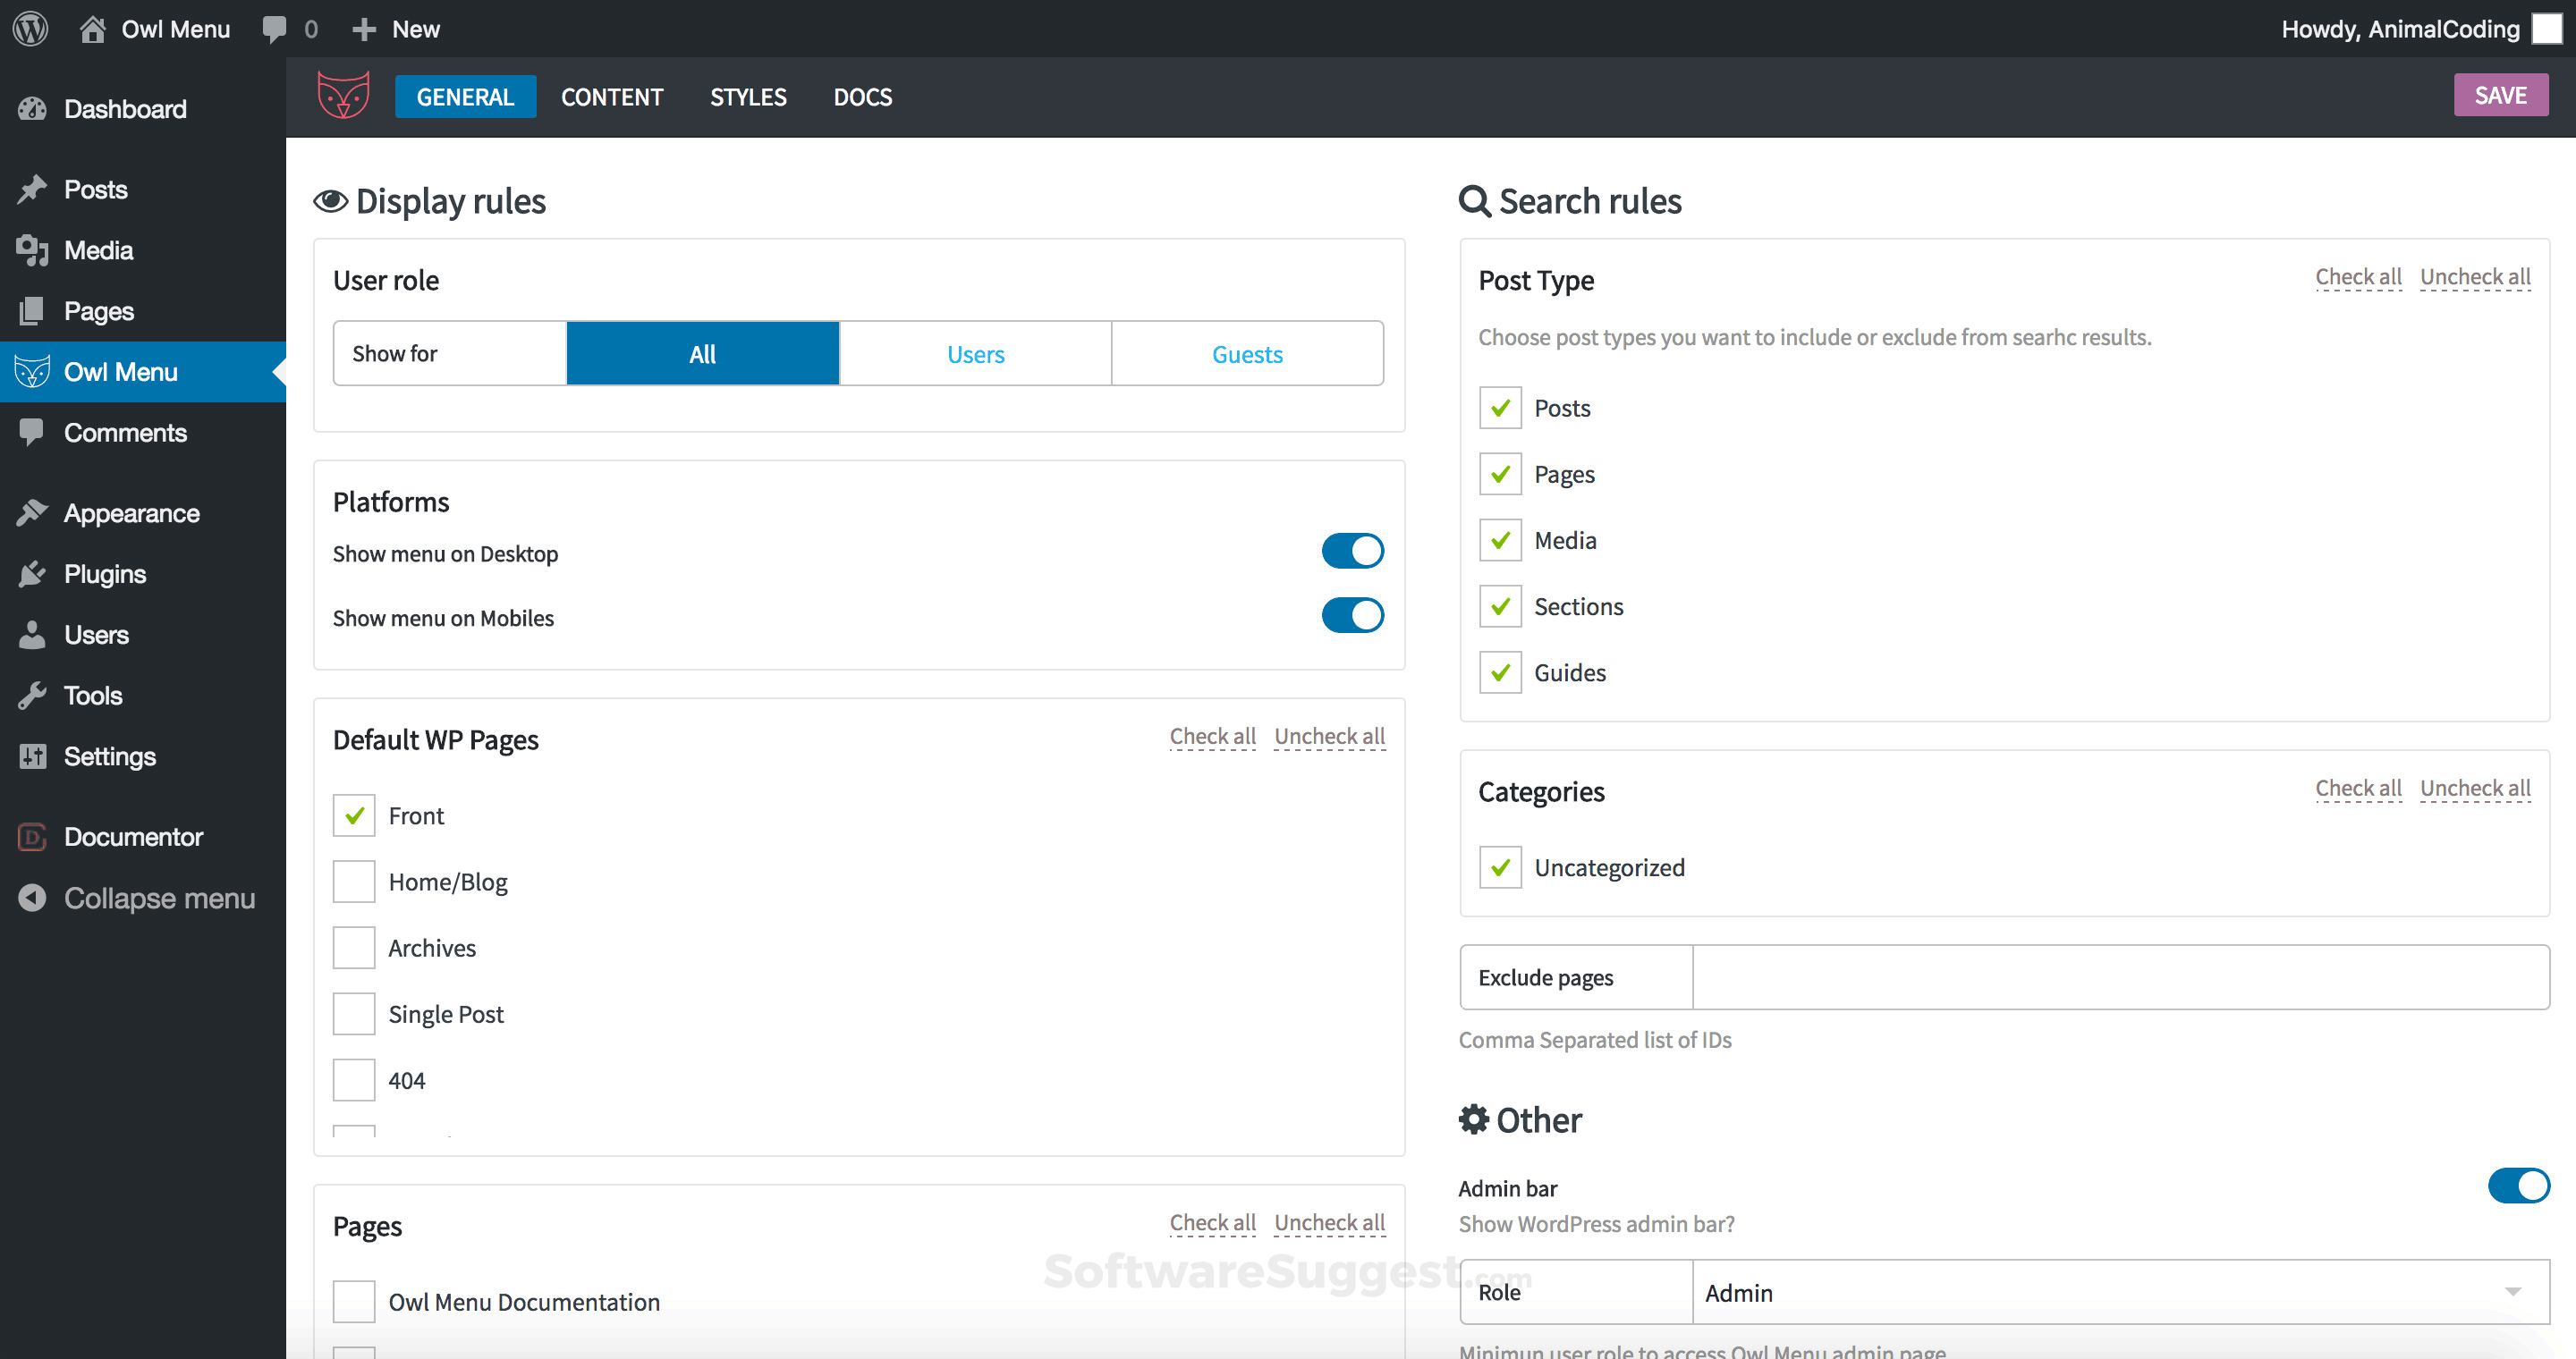The height and width of the screenshot is (1359, 2576).
Task: Open Tools via wrench icon in sidebar
Action: 32,696
